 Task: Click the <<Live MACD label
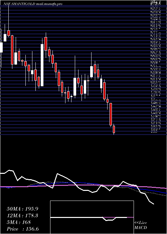pyautogui.click(x=141, y=225)
